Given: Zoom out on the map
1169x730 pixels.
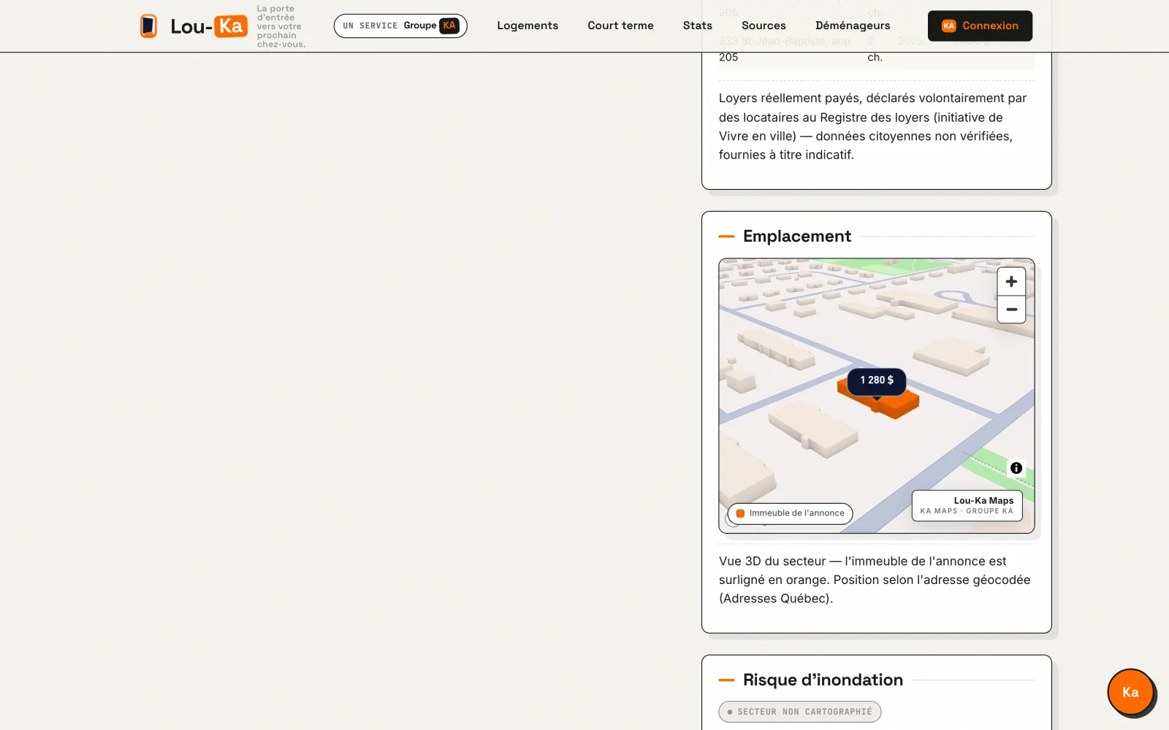Looking at the screenshot, I should (x=1011, y=310).
